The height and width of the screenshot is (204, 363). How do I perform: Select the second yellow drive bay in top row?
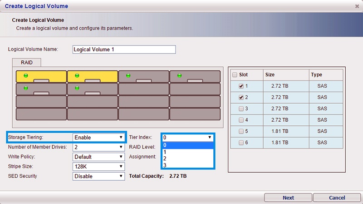coord(93,76)
